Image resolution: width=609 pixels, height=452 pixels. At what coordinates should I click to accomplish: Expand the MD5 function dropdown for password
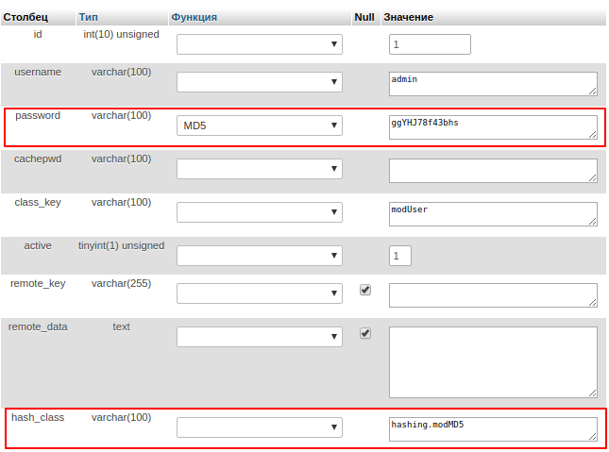pyautogui.click(x=260, y=126)
